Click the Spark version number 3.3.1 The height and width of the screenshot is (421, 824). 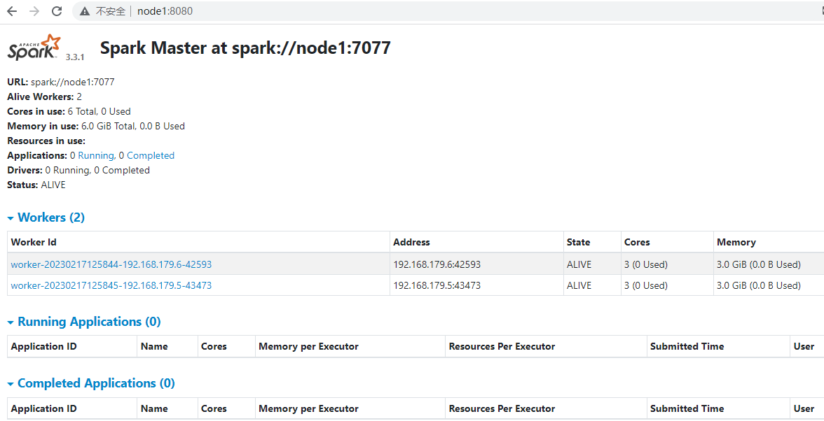(x=75, y=57)
